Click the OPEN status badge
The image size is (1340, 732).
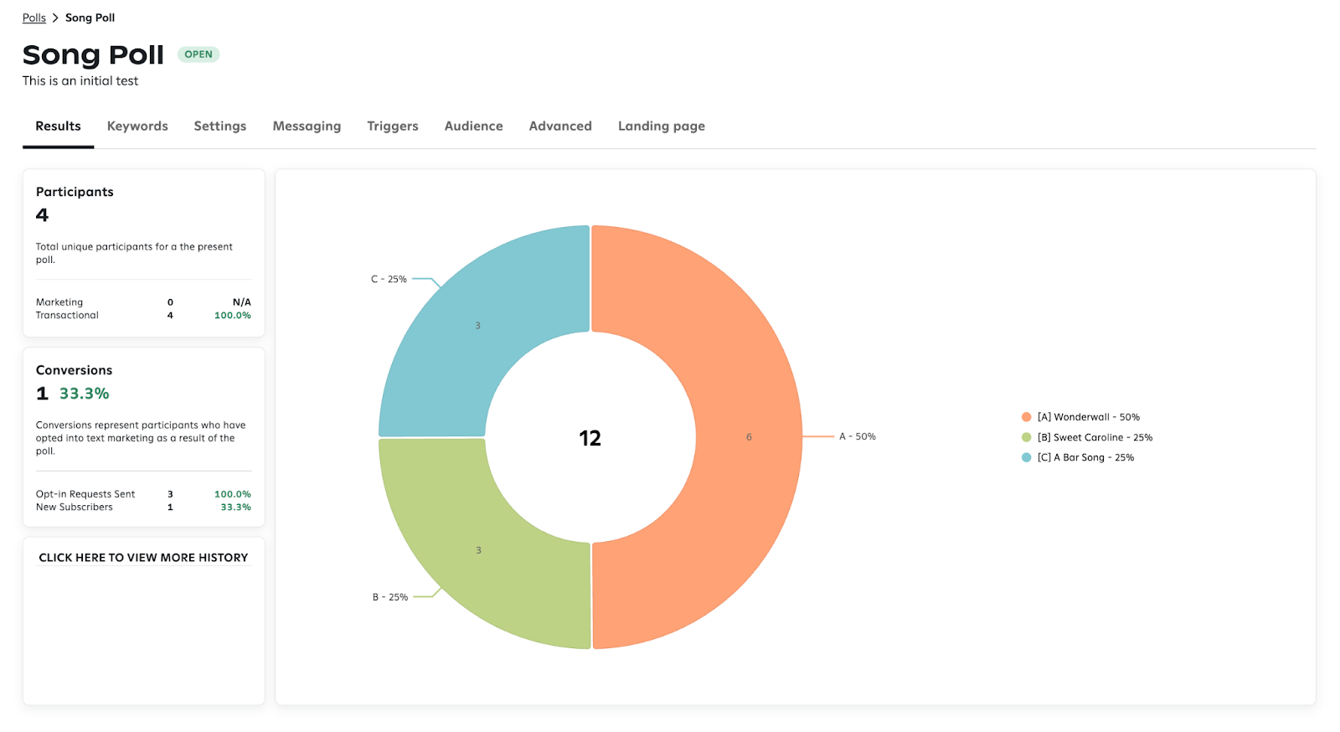198,54
